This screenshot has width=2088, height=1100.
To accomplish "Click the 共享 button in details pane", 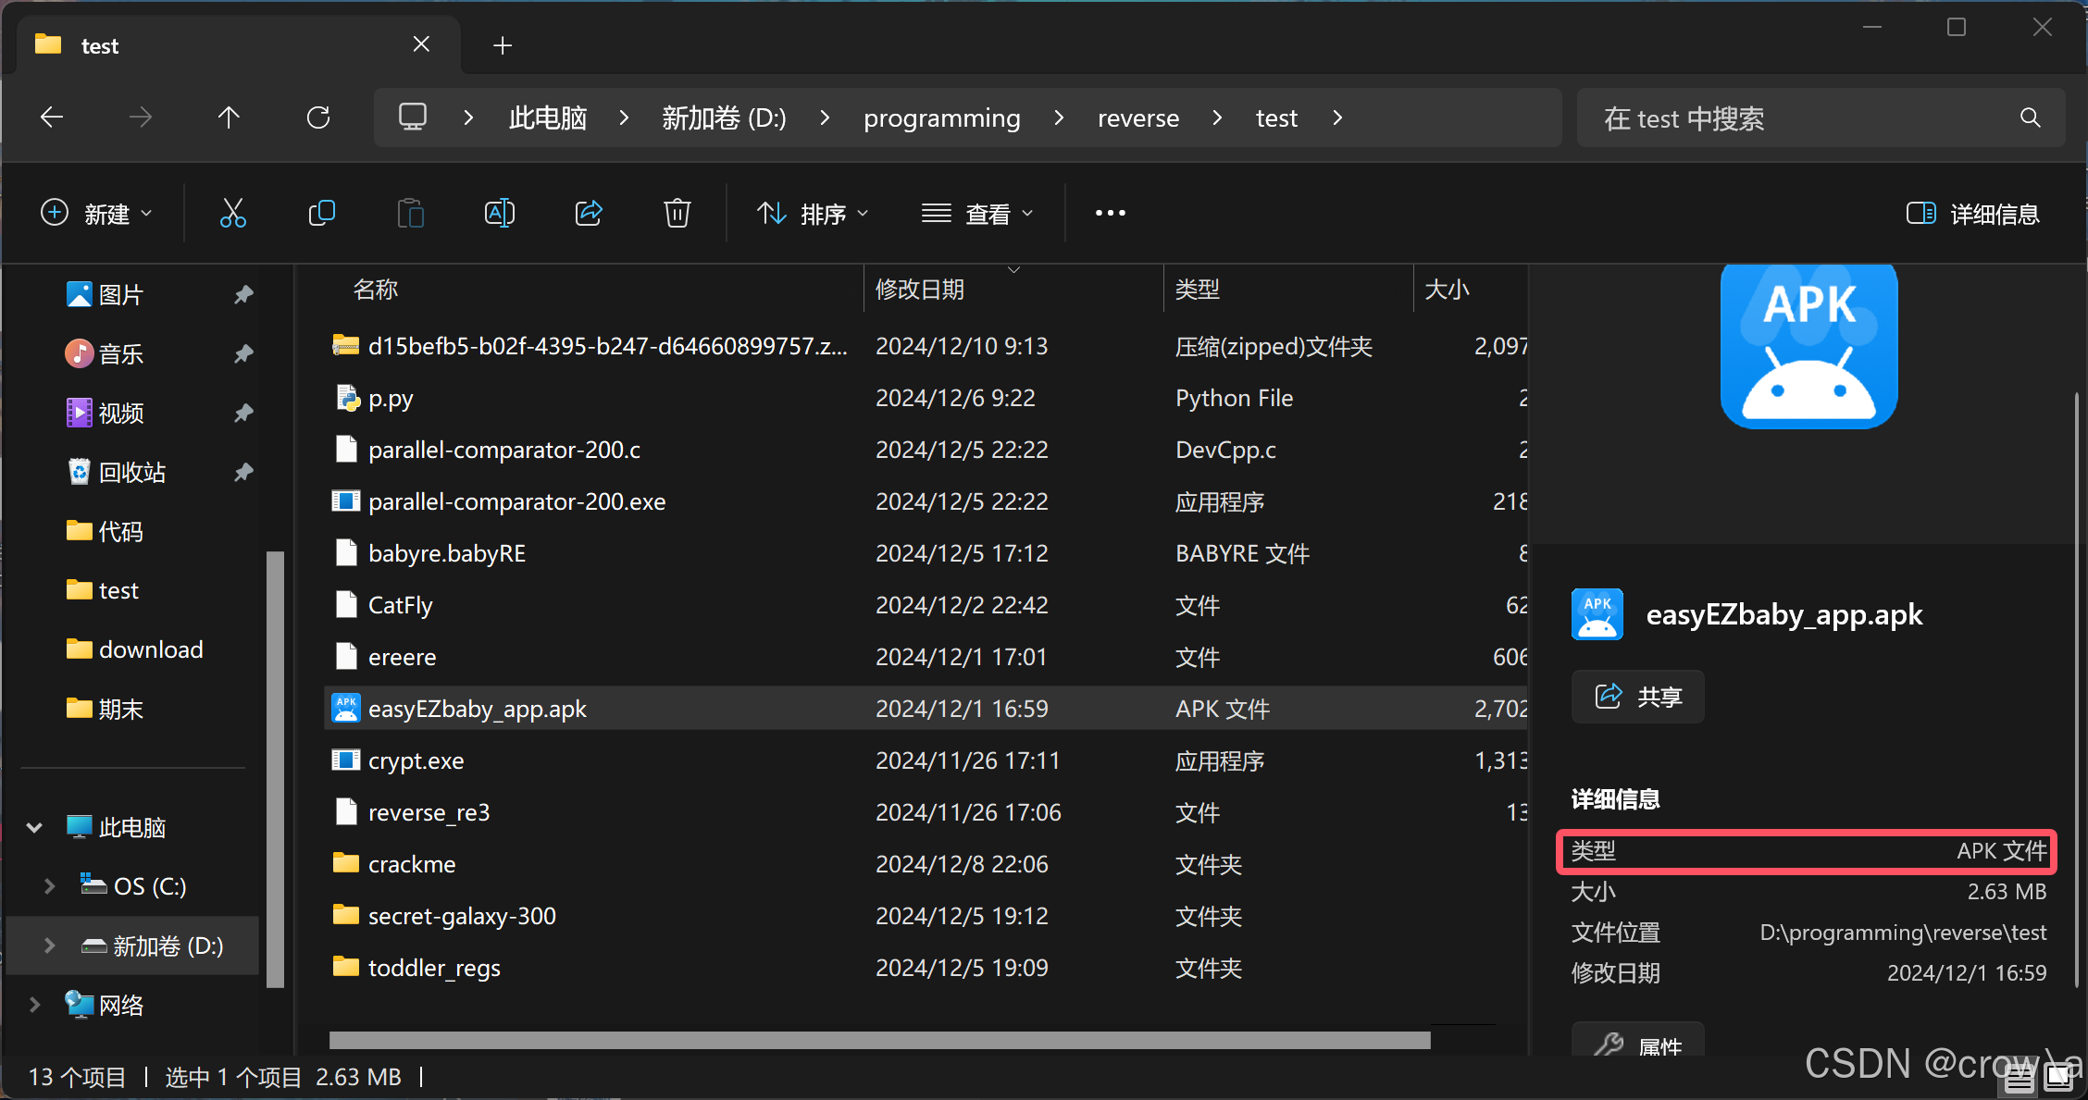I will (1637, 697).
